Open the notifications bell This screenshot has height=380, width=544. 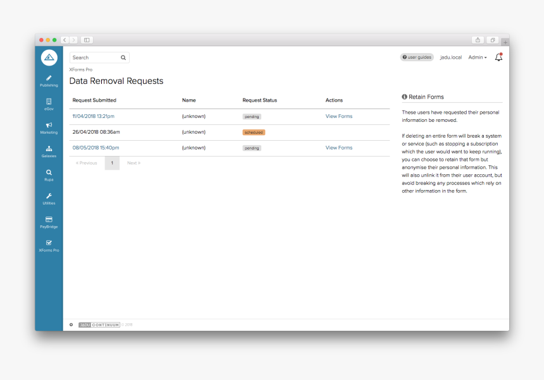click(x=498, y=57)
